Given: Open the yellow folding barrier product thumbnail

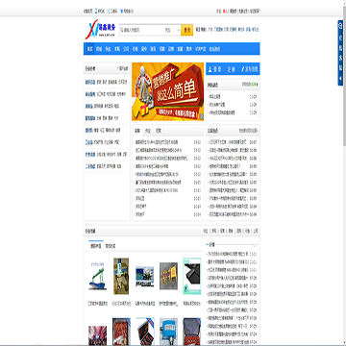Looking at the screenshot, I should (x=168, y=276).
